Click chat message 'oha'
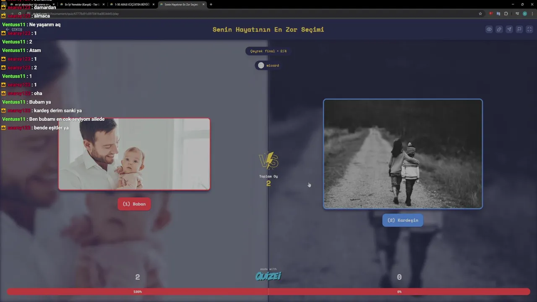The height and width of the screenshot is (302, 537). tap(38, 94)
